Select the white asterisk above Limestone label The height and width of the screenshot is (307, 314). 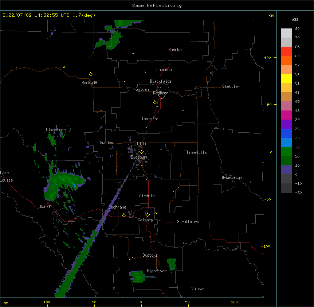click(x=56, y=126)
